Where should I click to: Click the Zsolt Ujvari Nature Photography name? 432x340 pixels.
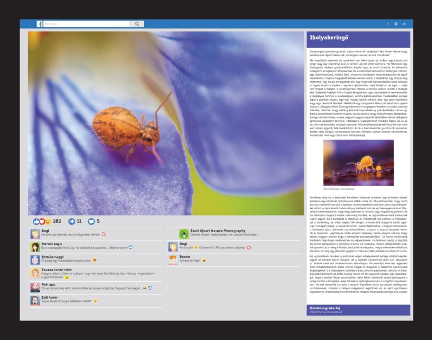pyautogui.click(x=218, y=231)
